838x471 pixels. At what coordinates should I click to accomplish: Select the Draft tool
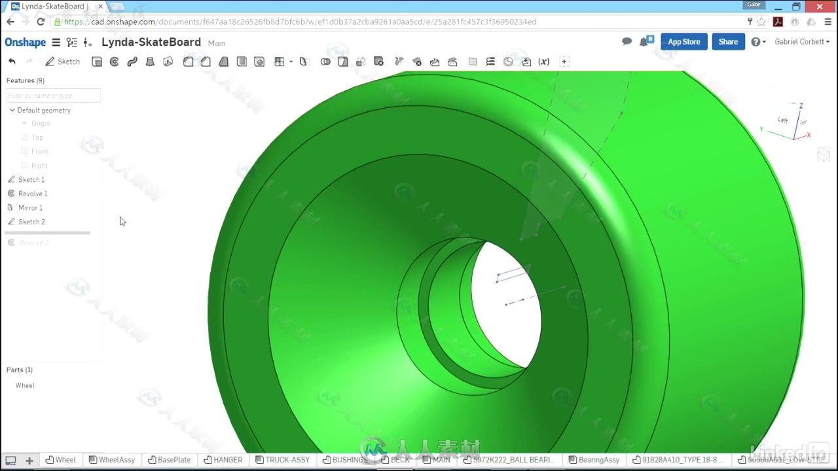[224, 61]
